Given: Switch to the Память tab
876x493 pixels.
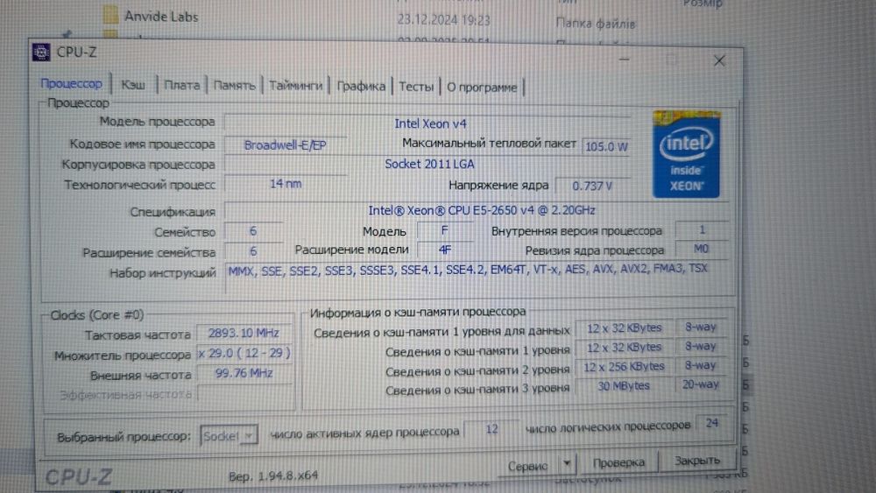Looking at the screenshot, I should (x=234, y=86).
